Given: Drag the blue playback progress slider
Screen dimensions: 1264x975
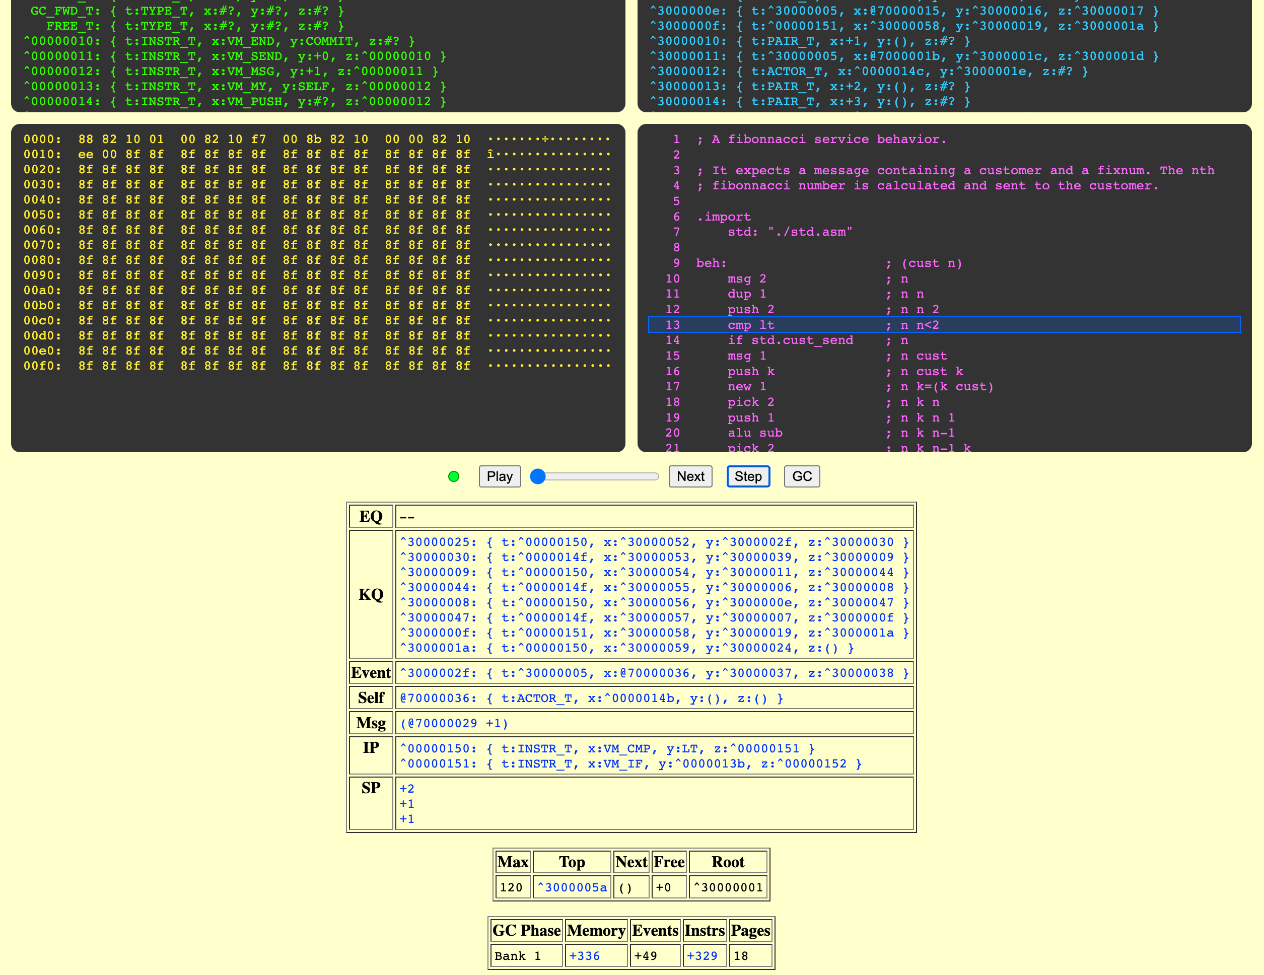Looking at the screenshot, I should [x=538, y=476].
